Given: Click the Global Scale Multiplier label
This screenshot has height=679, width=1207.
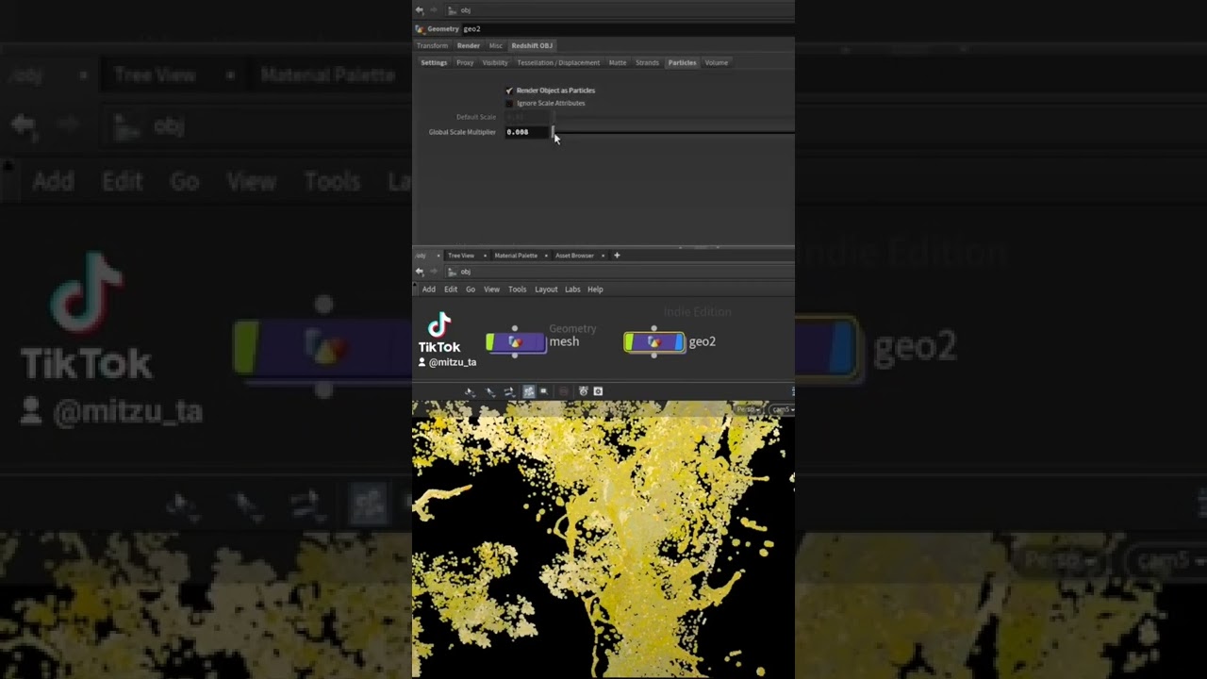Looking at the screenshot, I should tap(462, 132).
